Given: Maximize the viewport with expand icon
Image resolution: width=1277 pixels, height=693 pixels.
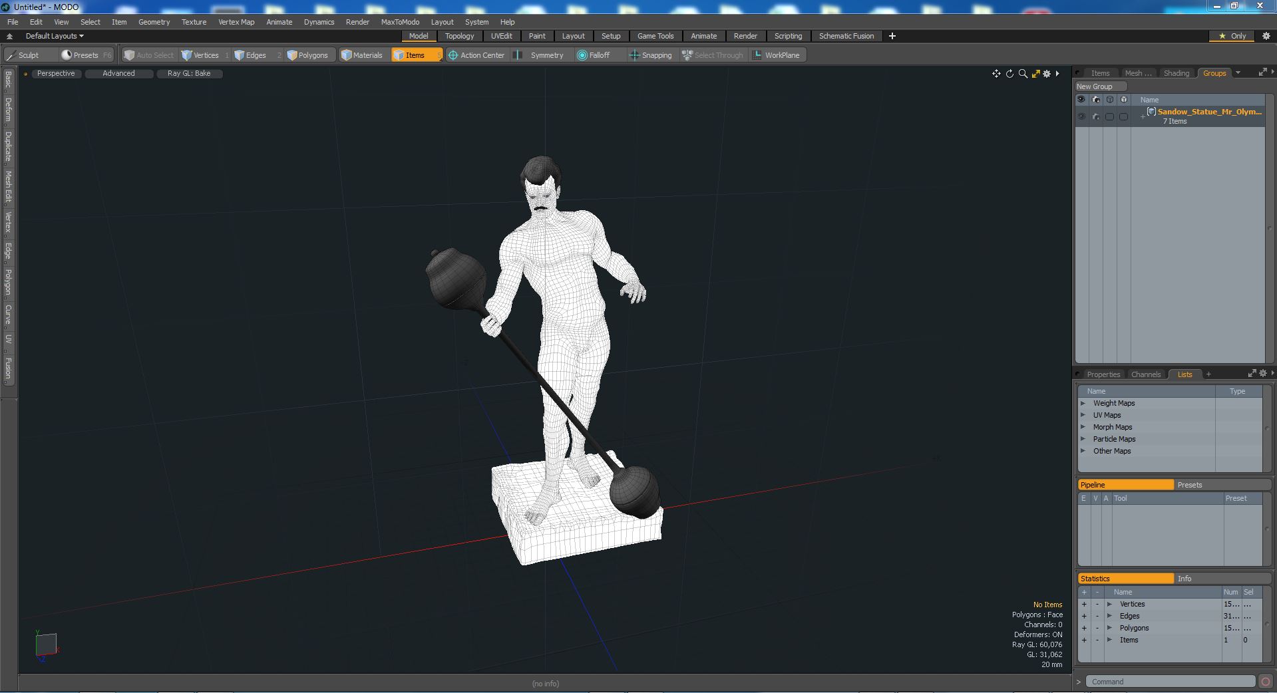Looking at the screenshot, I should 1035,74.
